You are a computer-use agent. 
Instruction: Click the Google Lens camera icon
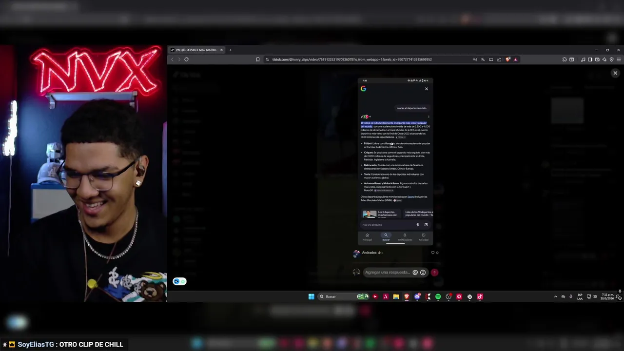426,225
